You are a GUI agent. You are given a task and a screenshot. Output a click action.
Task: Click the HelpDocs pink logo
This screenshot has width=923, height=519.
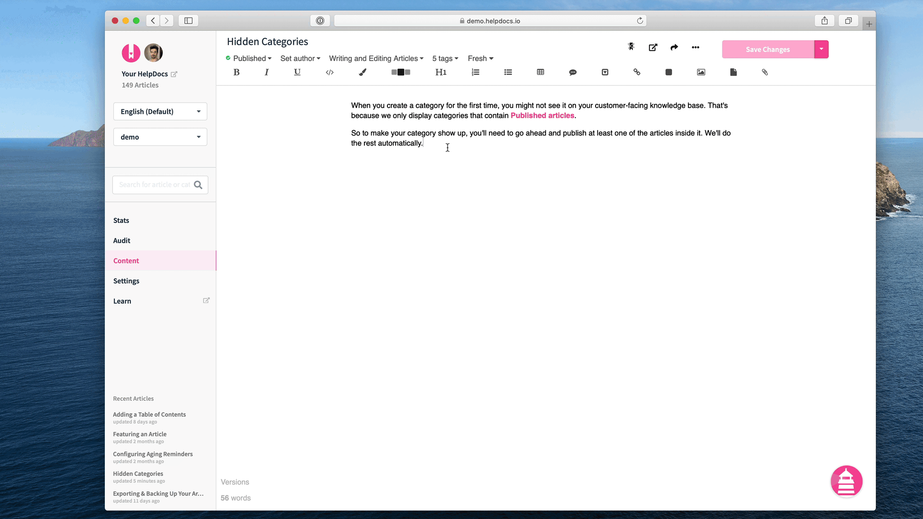pos(131,53)
